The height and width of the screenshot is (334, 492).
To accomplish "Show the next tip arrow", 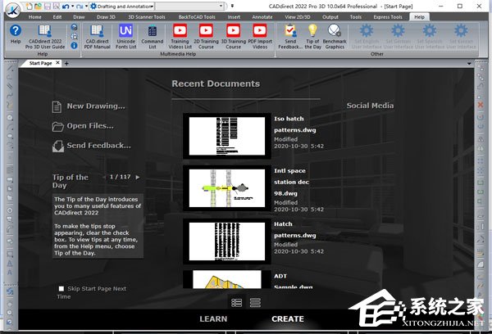I will click(138, 177).
